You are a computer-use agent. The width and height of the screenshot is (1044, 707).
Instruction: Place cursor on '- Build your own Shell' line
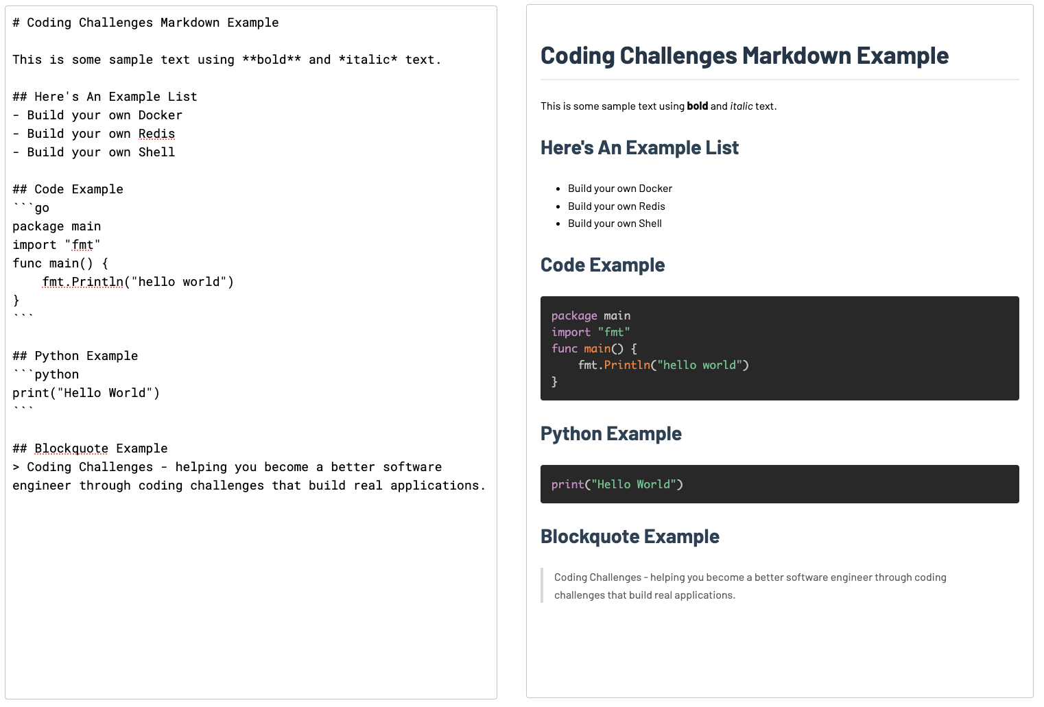[x=94, y=152]
